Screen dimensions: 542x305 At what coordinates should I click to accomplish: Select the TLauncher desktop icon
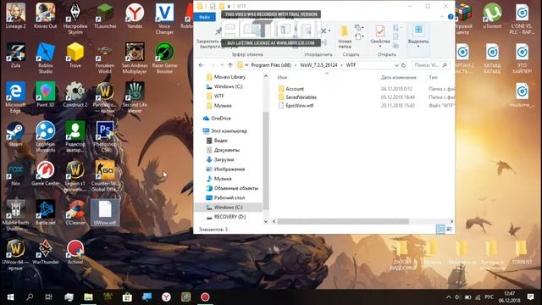105,16
